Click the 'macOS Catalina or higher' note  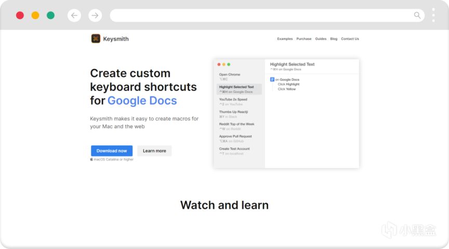coord(112,160)
